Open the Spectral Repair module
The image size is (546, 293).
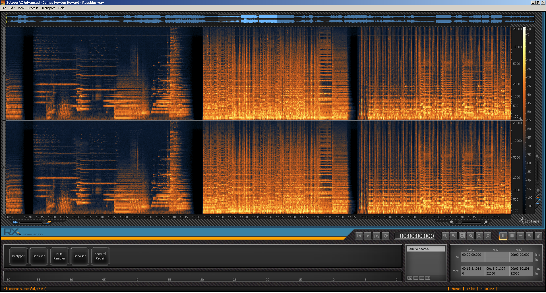click(100, 256)
